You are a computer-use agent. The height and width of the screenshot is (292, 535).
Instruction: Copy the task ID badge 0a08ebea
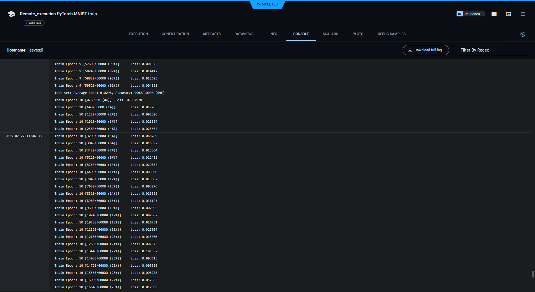pyautogui.click(x=470, y=14)
